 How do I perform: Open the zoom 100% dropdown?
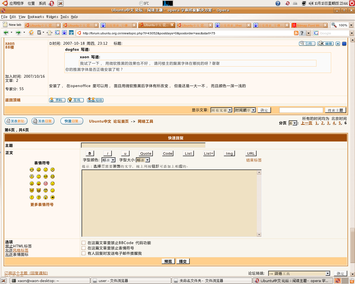click(x=351, y=25)
